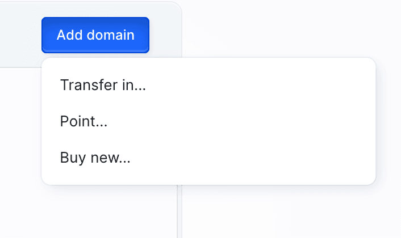The image size is (401, 238).
Task: Choose the Point... menu option
Action: click(84, 121)
